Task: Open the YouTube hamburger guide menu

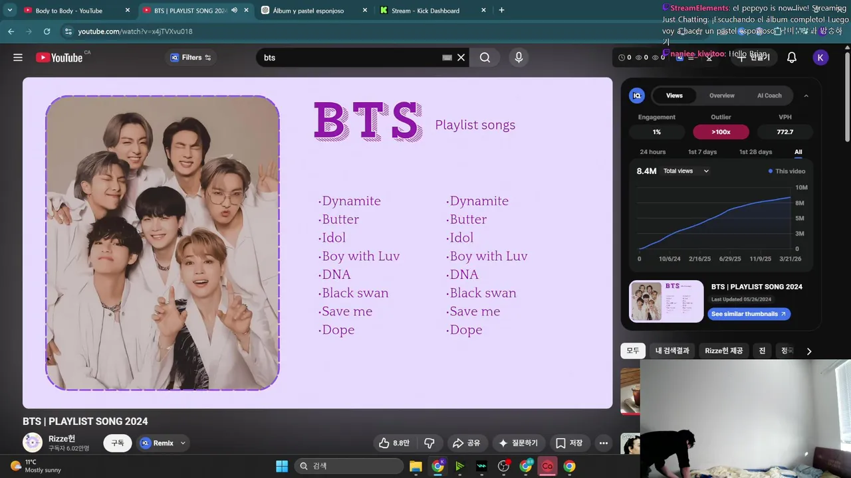Action: point(18,58)
